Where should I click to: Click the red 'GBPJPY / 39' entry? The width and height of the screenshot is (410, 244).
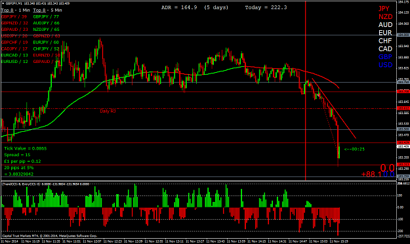[14, 16]
